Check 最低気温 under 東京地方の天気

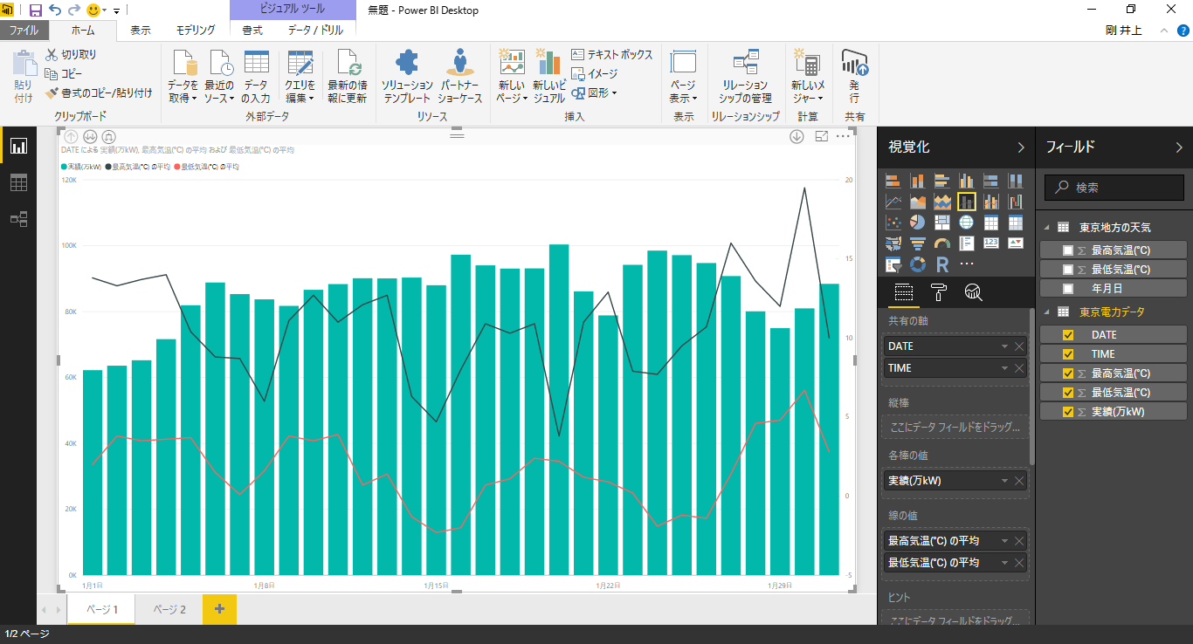1067,270
